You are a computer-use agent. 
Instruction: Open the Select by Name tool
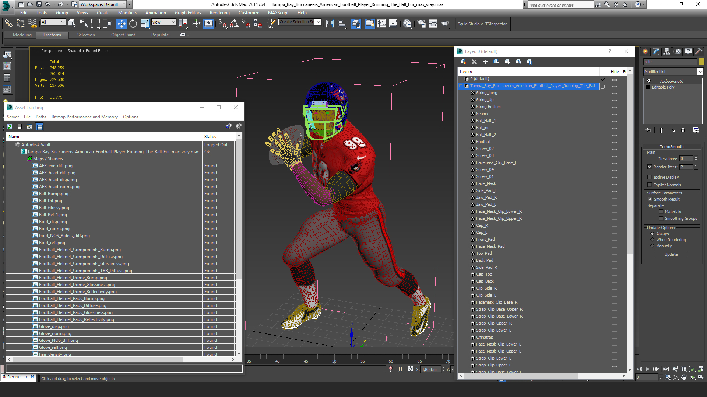84,24
